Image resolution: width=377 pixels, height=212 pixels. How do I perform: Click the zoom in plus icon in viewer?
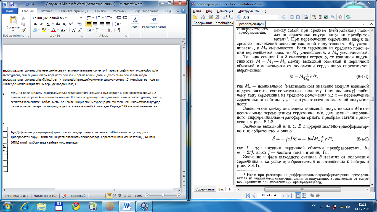pyautogui.click(x=284, y=17)
